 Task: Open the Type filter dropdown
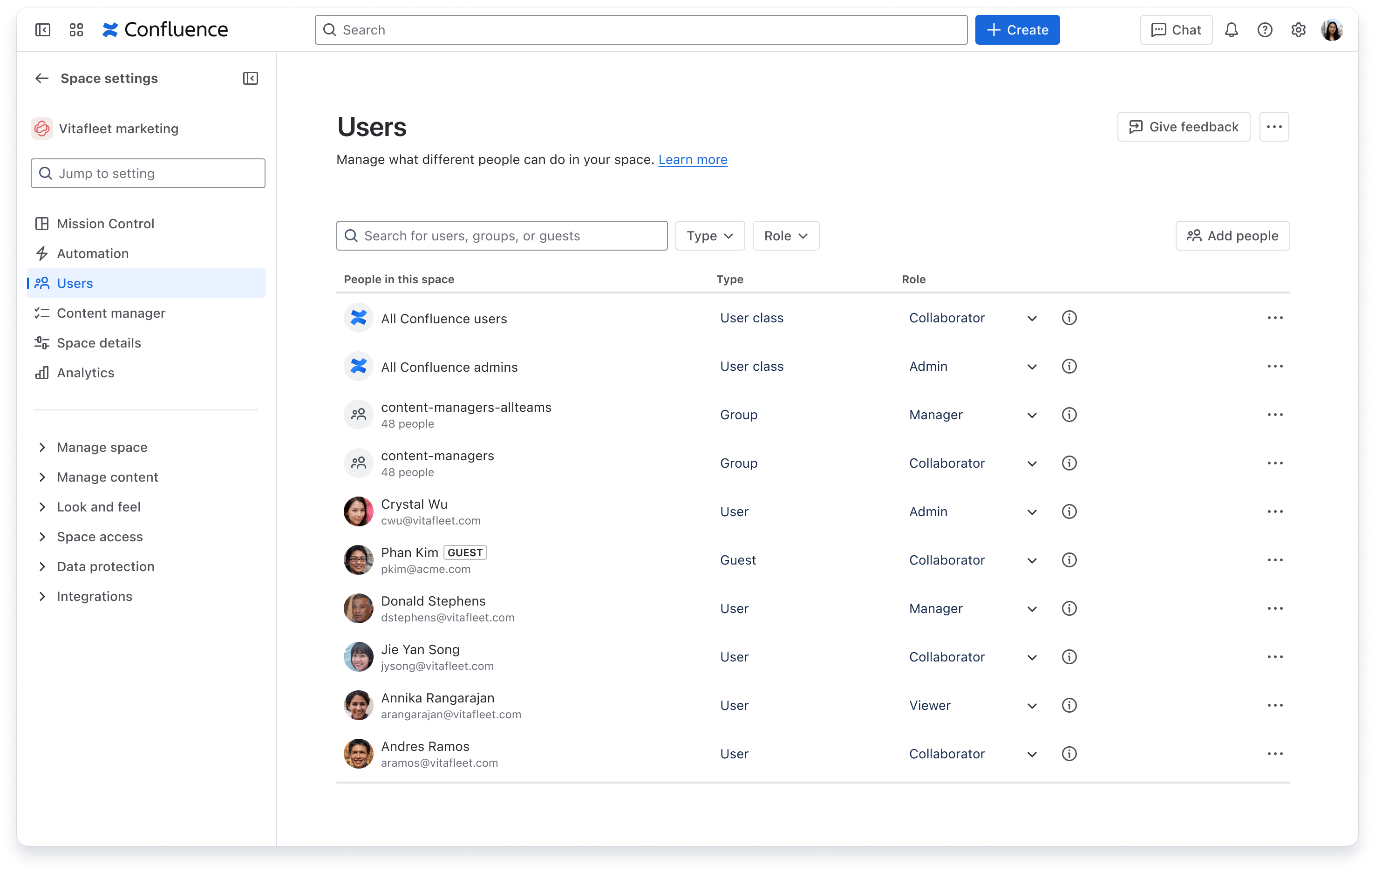coord(709,235)
